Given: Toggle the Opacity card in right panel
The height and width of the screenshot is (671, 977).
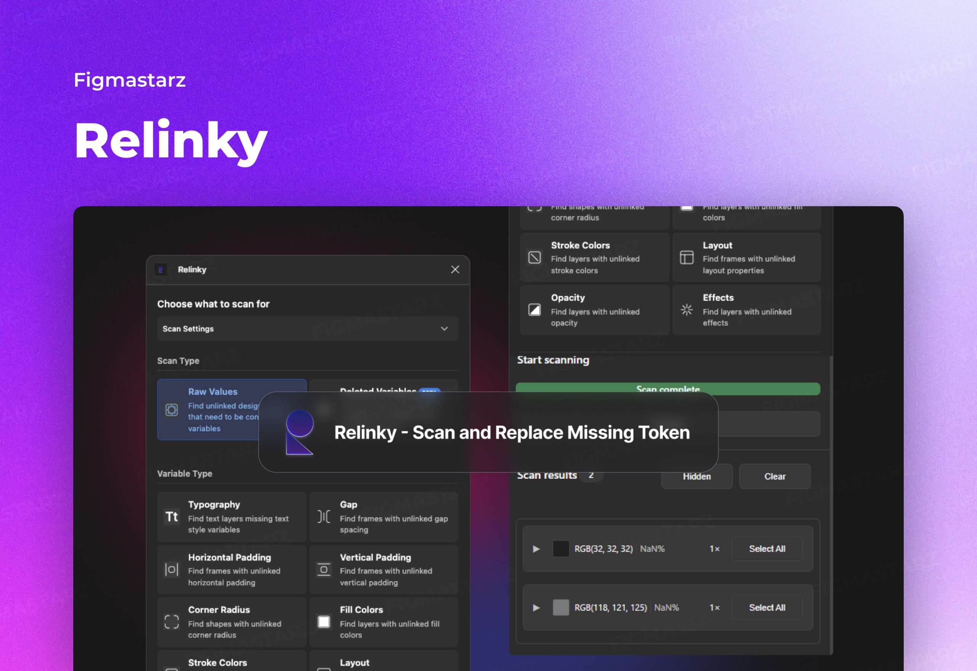Looking at the screenshot, I should [x=595, y=310].
